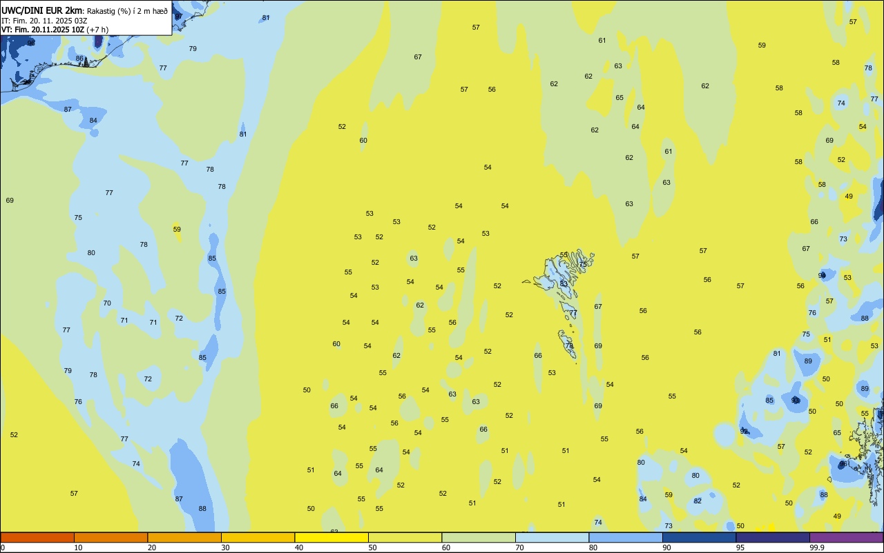Click the dark orange 0–10 legend swatch

37,537
